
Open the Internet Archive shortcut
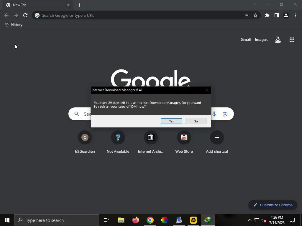151,142
